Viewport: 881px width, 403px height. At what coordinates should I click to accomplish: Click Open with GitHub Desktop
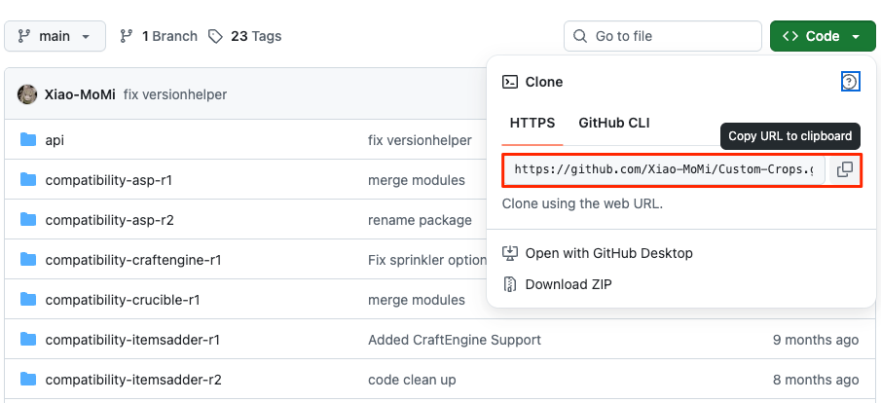coord(609,253)
